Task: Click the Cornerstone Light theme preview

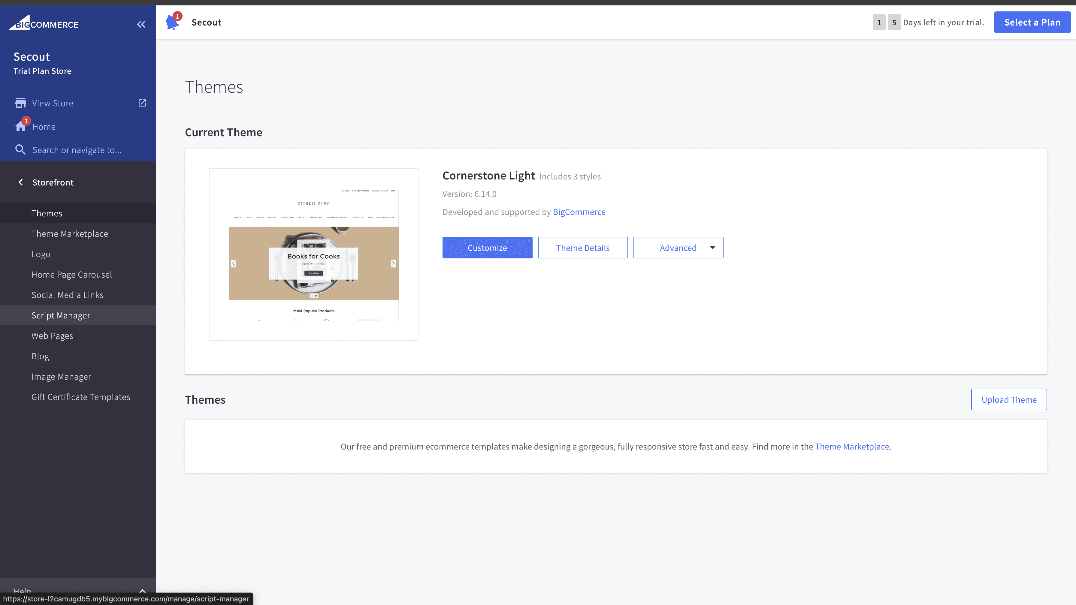Action: [313, 254]
